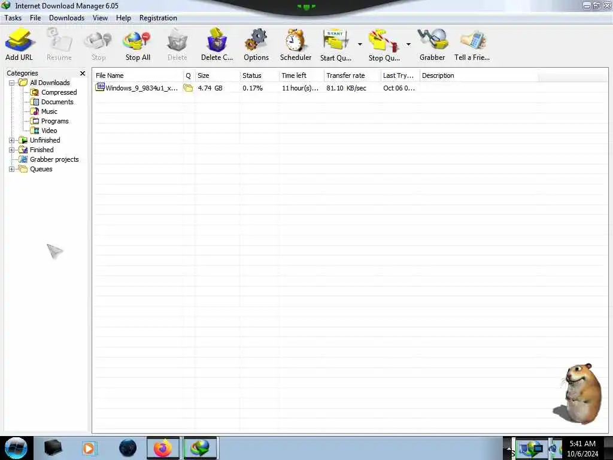Click the Internet Download Manager taskbar icon
613x460 pixels.
pos(200,448)
